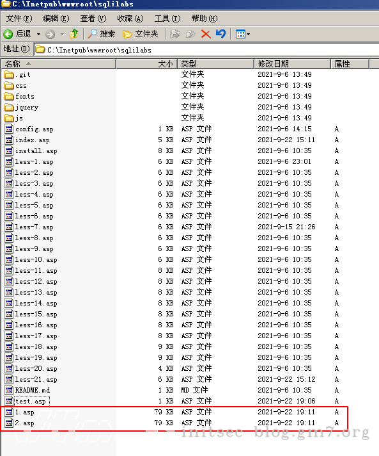
Task: Select the file 1.asp
Action: pos(24,412)
